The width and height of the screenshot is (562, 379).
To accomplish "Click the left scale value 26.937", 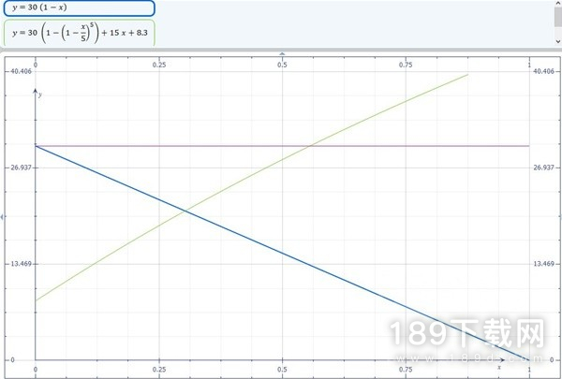I will click(x=18, y=168).
